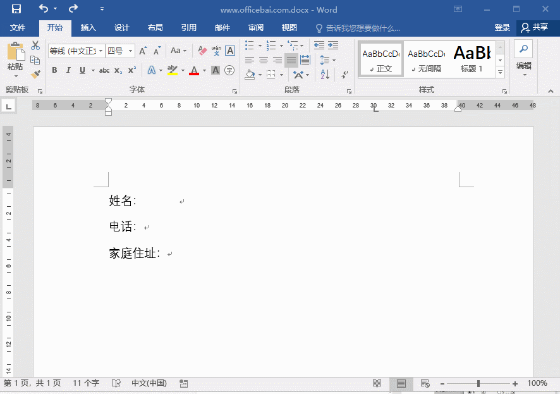The width and height of the screenshot is (560, 394).
Task: Switch to the 邮件 tab
Action: point(222,27)
